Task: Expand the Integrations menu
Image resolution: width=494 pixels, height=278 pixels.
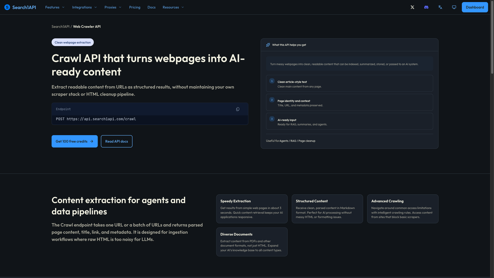Action: pyautogui.click(x=84, y=7)
